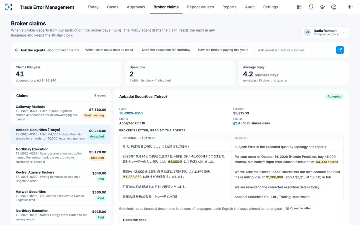This screenshot has width=360, height=225.
Task: Select the Harwell Securities claim
Action: coord(61,196)
